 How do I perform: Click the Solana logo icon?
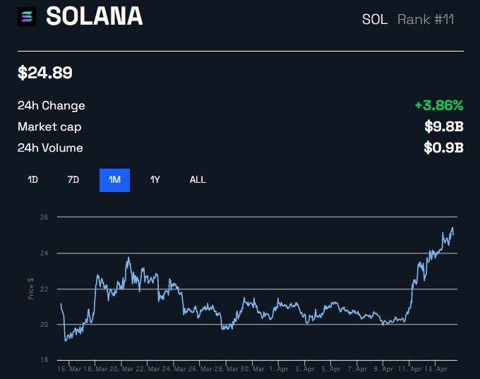(x=28, y=17)
